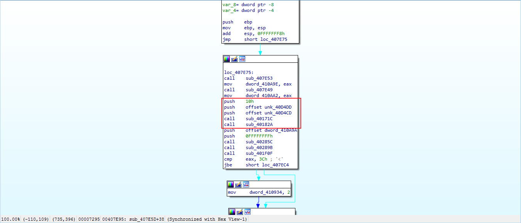Select the mov ebp, esp instruction
The image size is (521, 223).
coord(244,28)
